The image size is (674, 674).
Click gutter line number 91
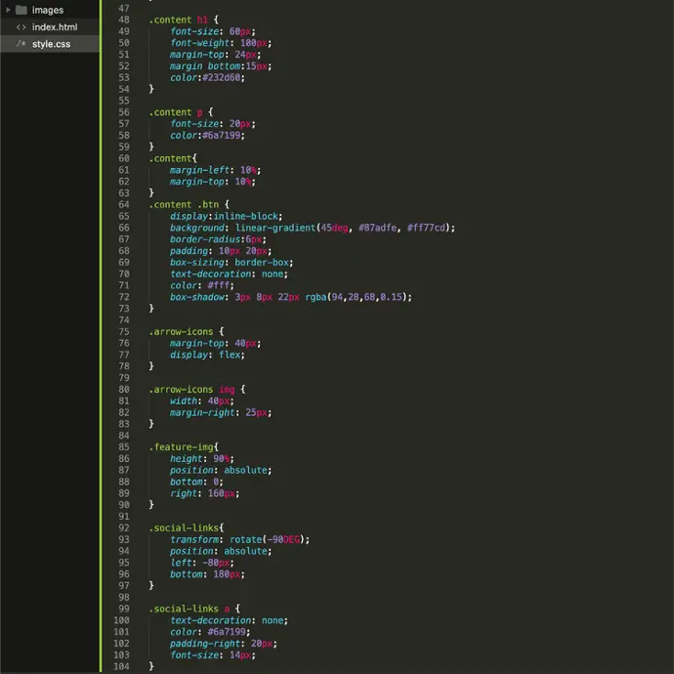point(124,517)
